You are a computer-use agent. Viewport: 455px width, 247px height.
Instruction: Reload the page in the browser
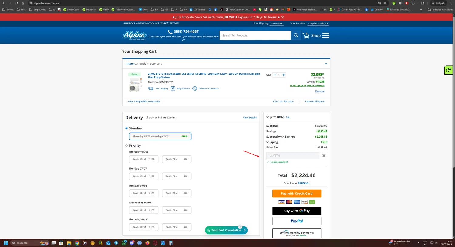coord(17,3)
